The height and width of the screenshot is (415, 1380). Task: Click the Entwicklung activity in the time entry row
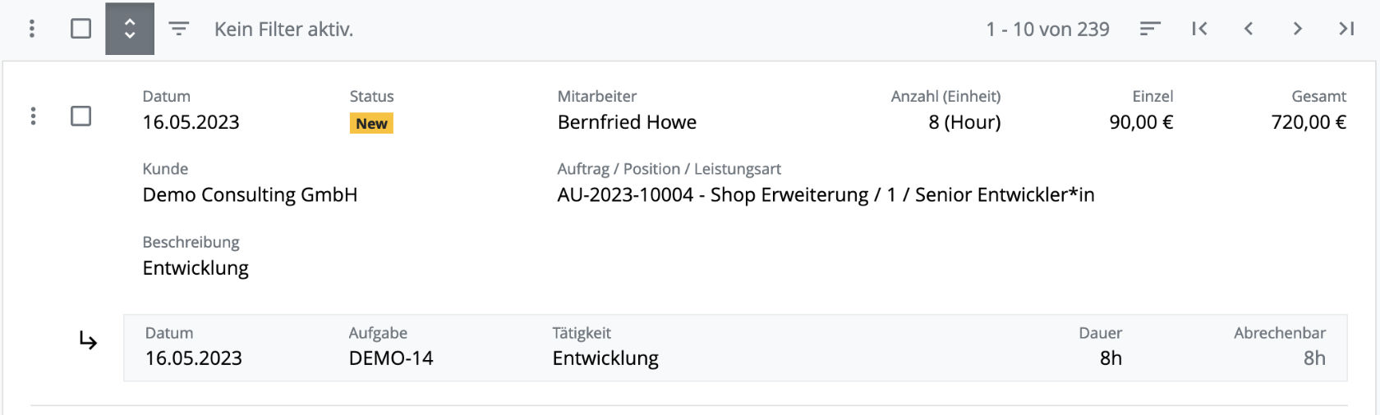point(605,358)
